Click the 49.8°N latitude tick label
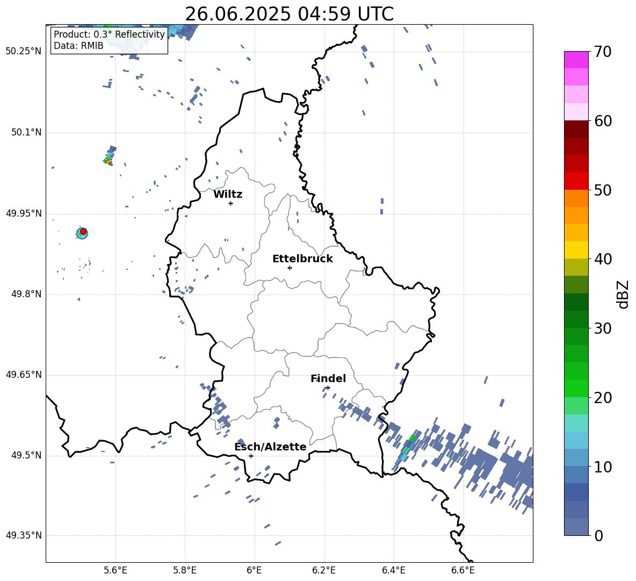 click(x=26, y=294)
